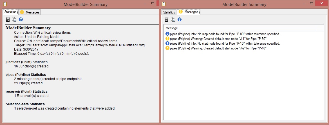Select the Statistics tab in the Messages view window
Image resolution: width=329 pixels, height=125 pixels.
coord(169,12)
